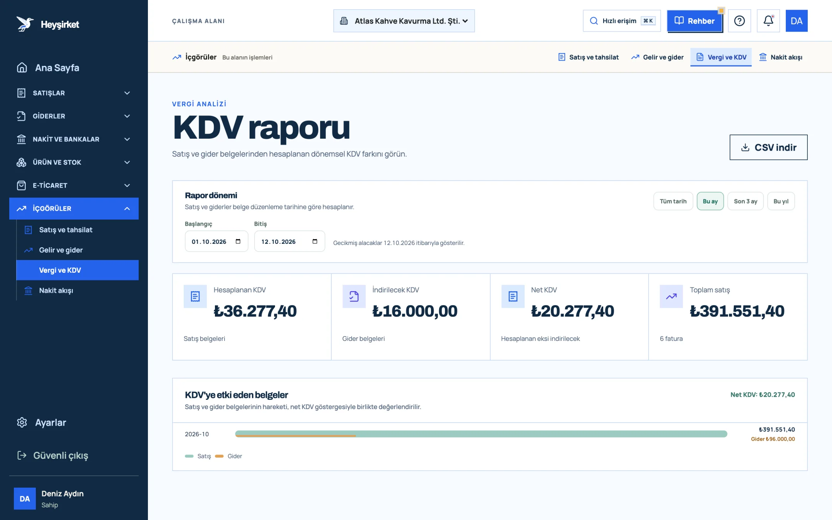832x520 pixels.
Task: Open the Rehber guide button
Action: [x=694, y=21]
